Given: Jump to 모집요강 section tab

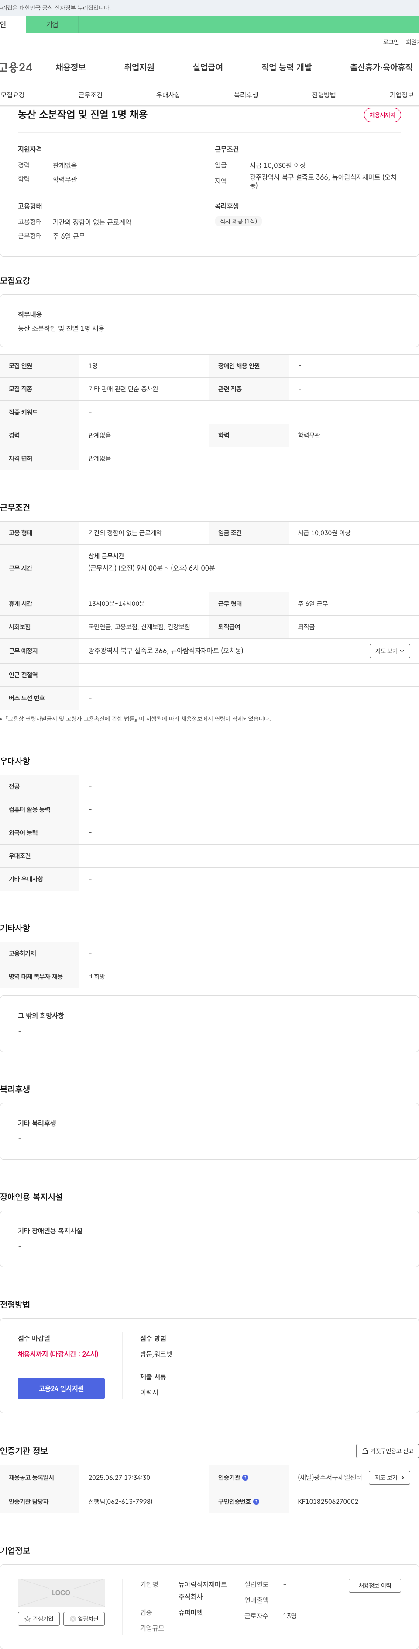Looking at the screenshot, I should [x=13, y=95].
